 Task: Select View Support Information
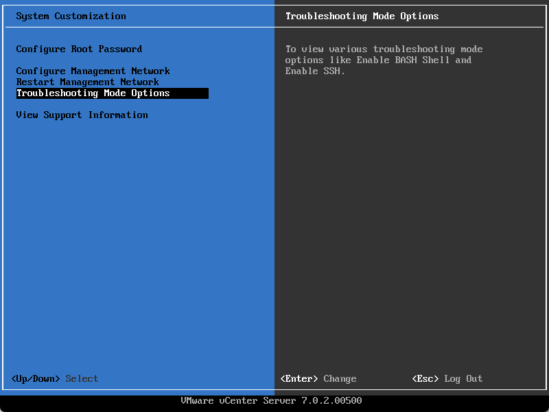coord(82,115)
